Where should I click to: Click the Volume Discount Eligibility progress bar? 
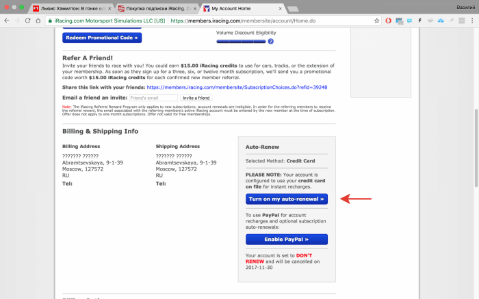coord(240,42)
